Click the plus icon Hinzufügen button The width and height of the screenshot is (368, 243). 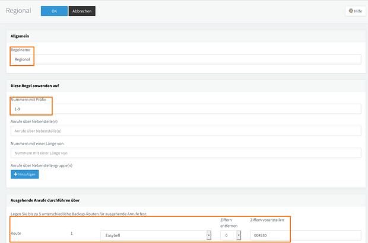click(24, 174)
